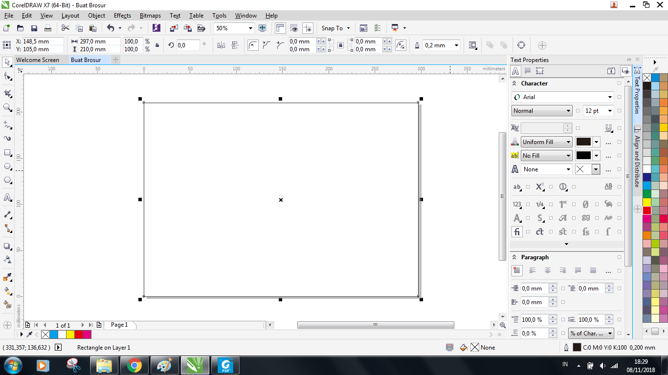668x375 pixels.
Task: Activate the Crop tool
Action: (x=7, y=93)
